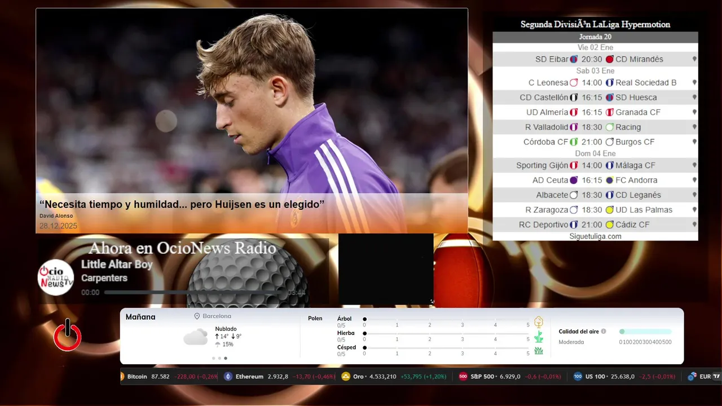Click the red power button icon
The height and width of the screenshot is (406, 722).
click(x=68, y=335)
